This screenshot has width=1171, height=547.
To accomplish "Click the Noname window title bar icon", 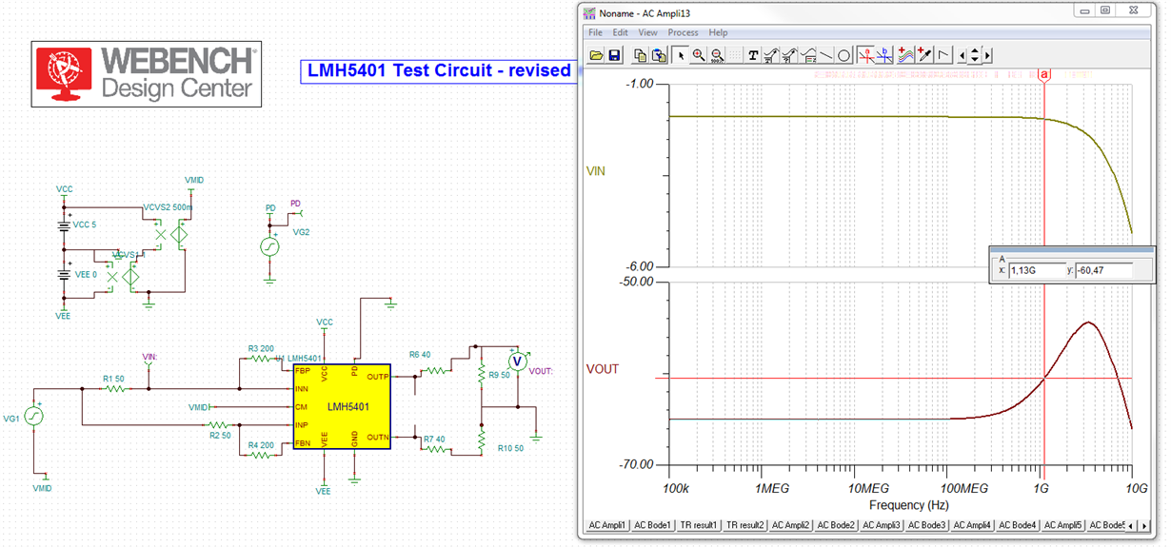I will coord(590,13).
